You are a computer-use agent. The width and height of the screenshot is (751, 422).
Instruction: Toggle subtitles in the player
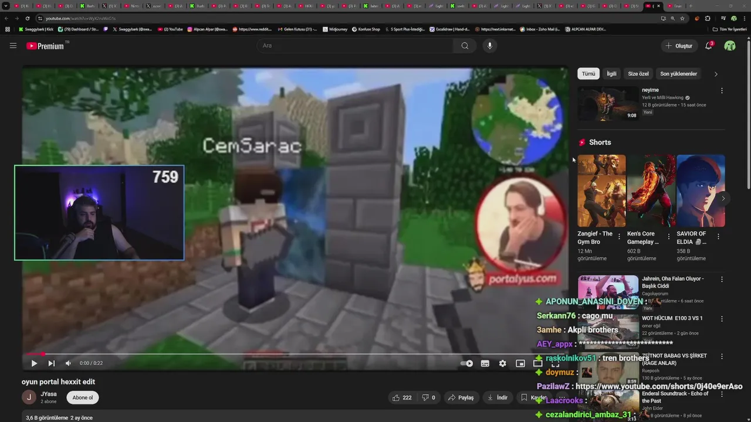pos(485,363)
